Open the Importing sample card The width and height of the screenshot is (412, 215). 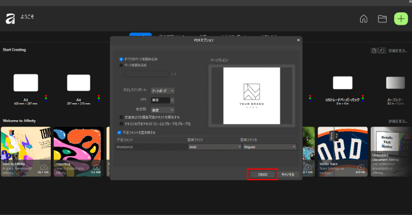coord(79,151)
